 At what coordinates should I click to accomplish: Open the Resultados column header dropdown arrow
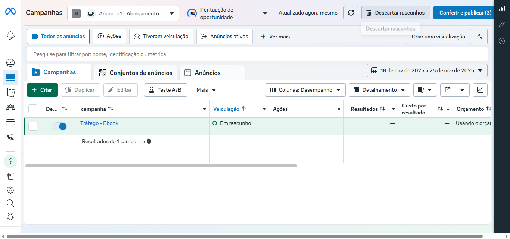394,109
